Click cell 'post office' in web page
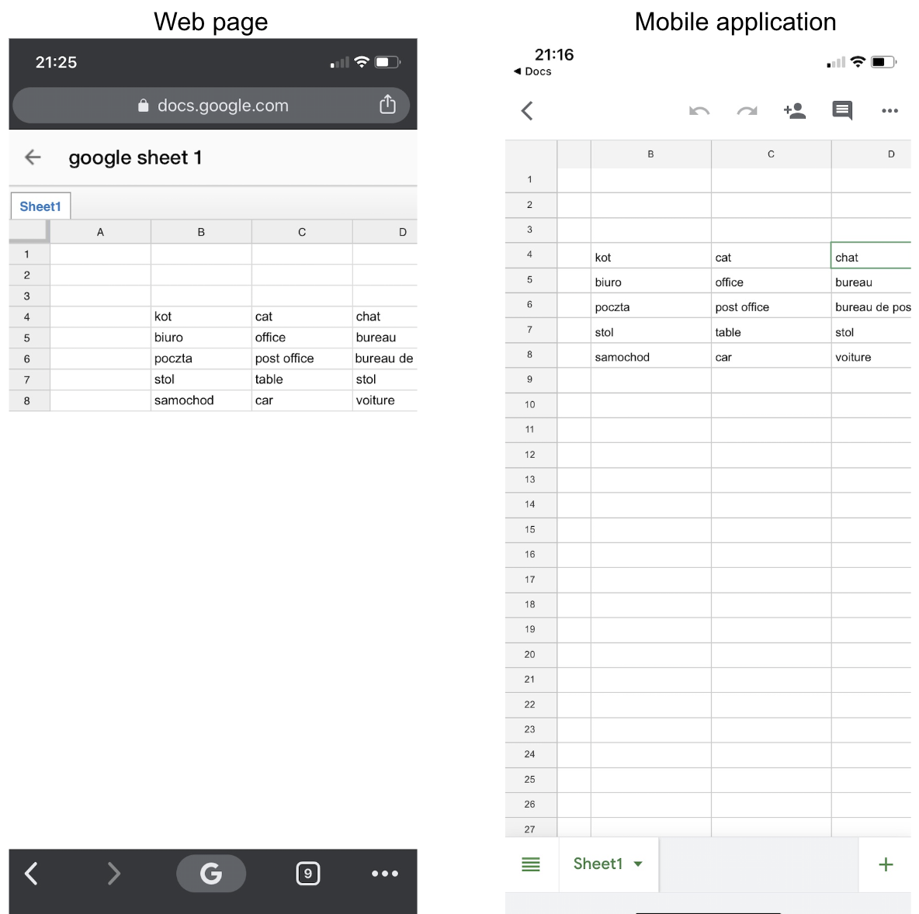The width and height of the screenshot is (919, 914). [x=302, y=358]
